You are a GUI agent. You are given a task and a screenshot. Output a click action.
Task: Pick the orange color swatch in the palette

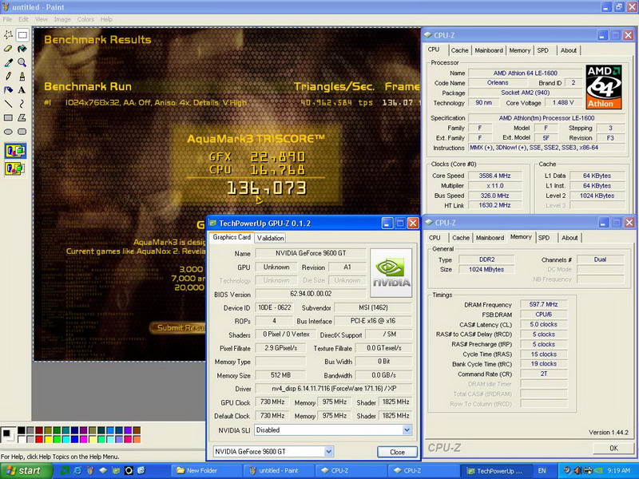click(137, 439)
